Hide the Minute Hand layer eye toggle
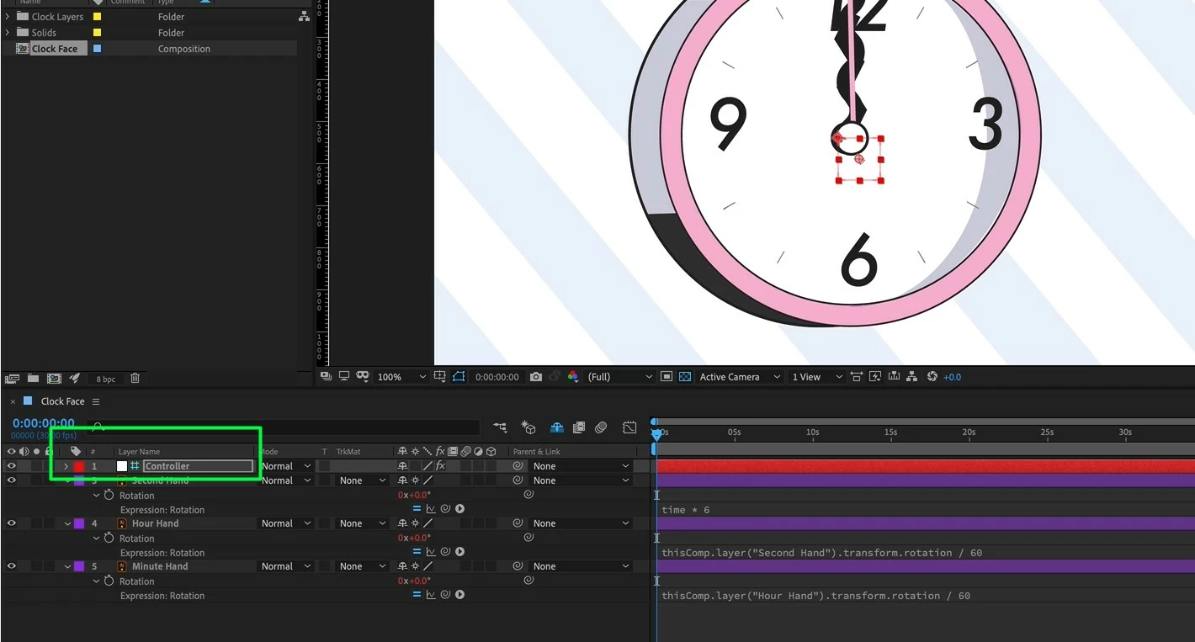Viewport: 1195px width, 642px height. 12,566
